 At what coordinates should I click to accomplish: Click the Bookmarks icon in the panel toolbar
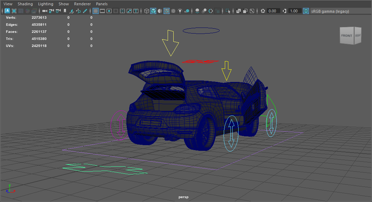click(65, 11)
